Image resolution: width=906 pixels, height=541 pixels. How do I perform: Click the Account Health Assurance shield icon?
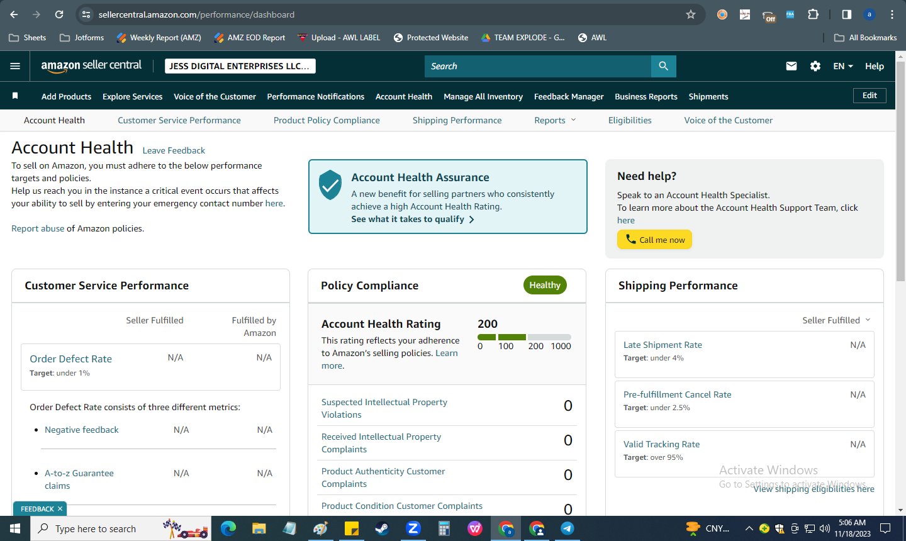(x=330, y=185)
